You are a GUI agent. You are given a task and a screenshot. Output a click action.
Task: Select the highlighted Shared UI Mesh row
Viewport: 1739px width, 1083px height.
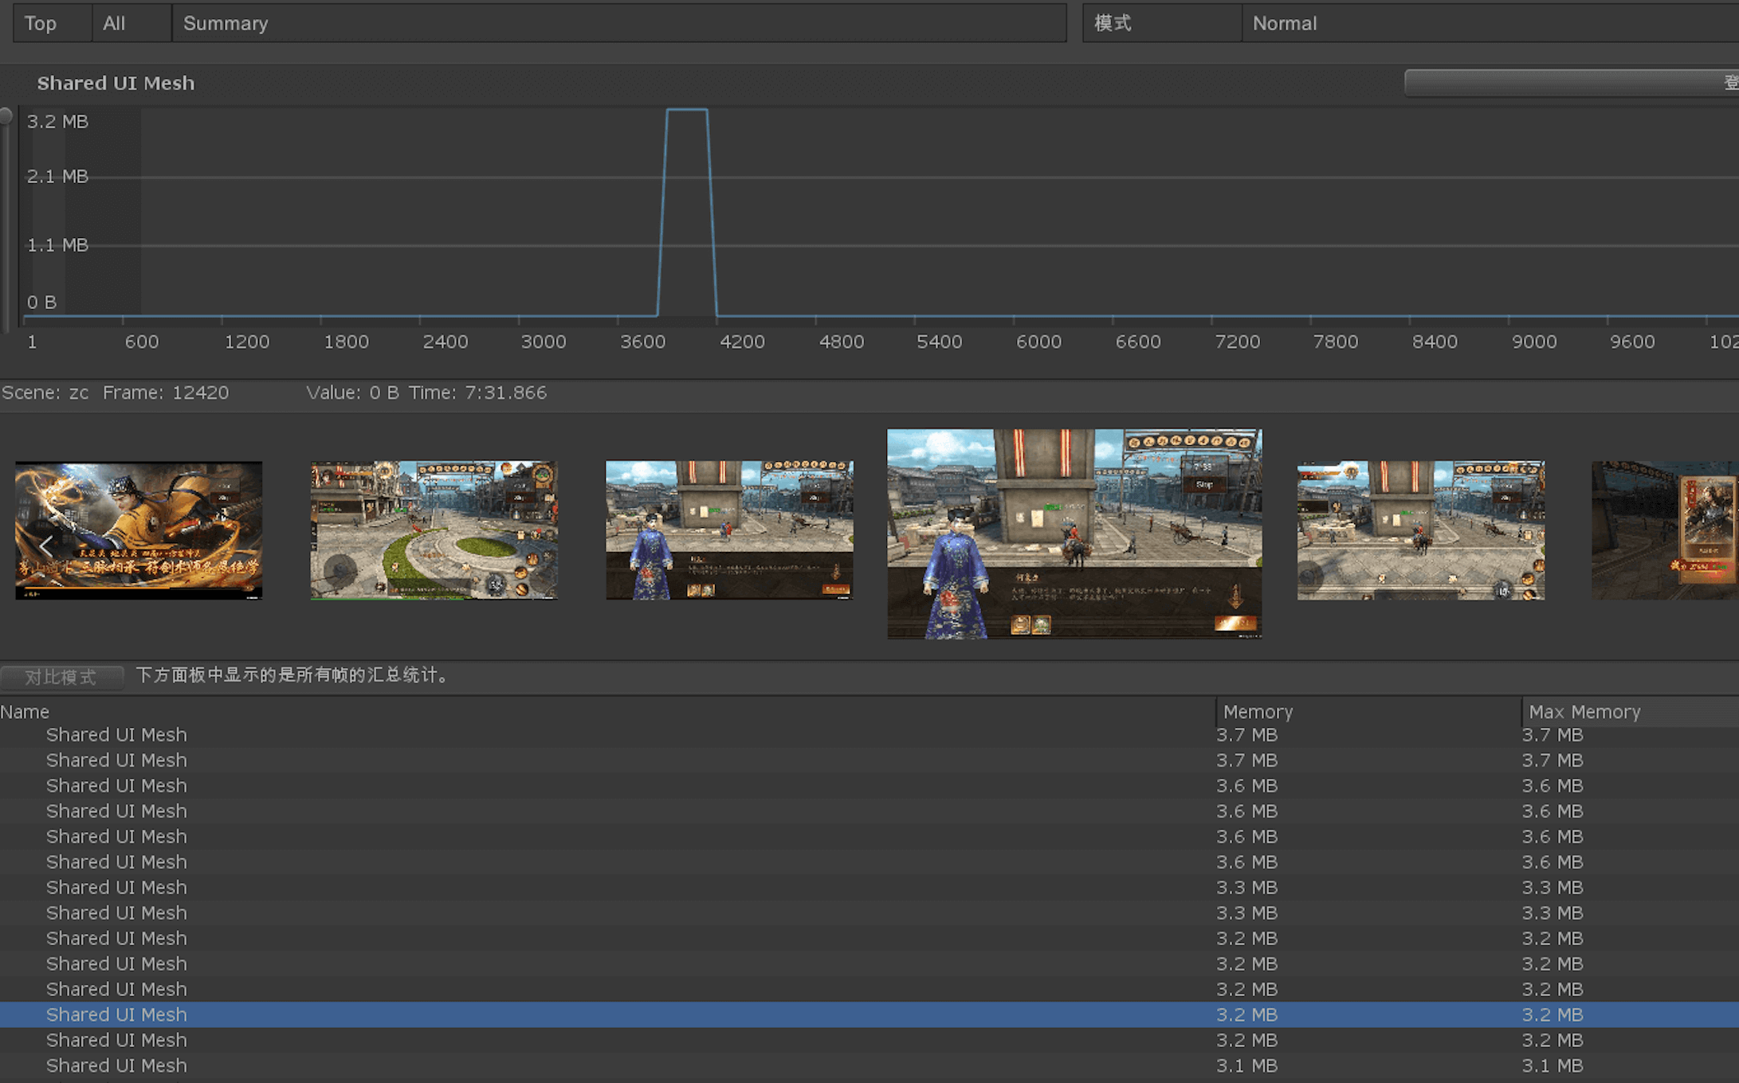(116, 1015)
